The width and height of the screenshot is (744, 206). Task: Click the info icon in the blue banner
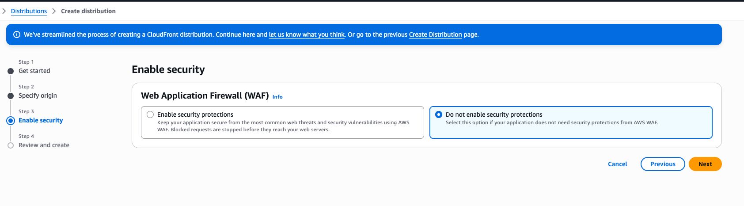[x=17, y=34]
